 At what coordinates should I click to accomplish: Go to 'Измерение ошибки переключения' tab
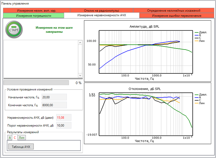(177, 16)
